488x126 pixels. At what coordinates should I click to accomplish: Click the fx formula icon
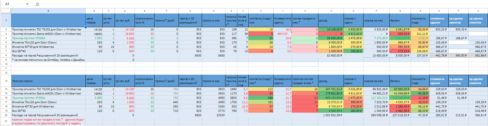37,4
